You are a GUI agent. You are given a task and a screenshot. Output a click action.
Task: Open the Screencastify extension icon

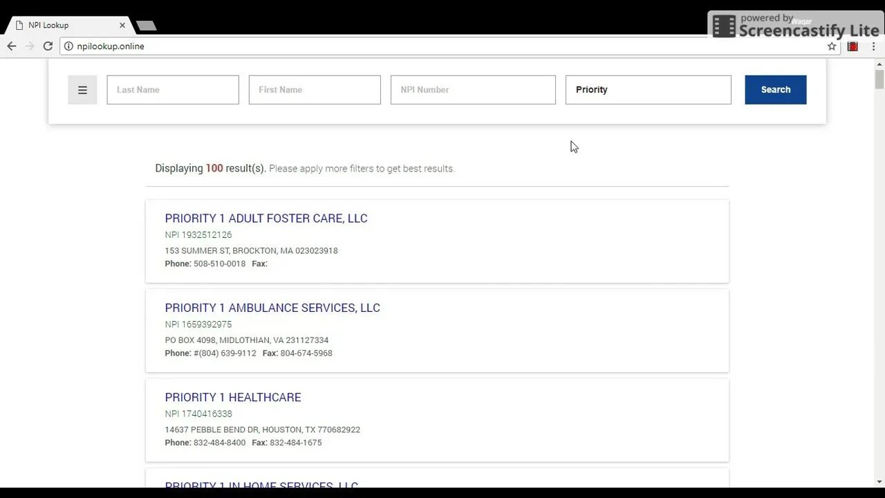(853, 46)
